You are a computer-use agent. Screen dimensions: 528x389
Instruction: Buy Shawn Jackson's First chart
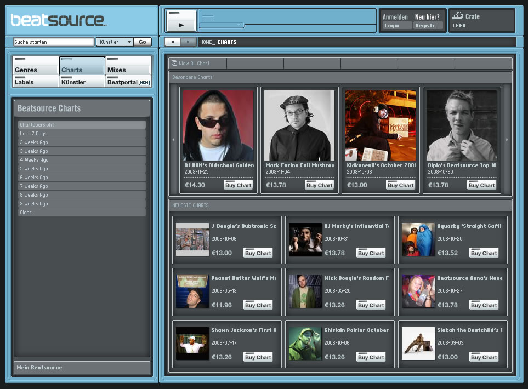coord(258,357)
